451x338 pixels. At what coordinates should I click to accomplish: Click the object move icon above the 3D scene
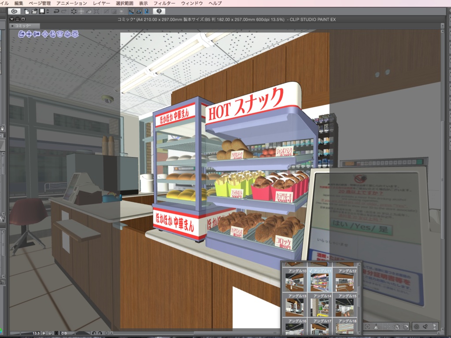point(45,34)
